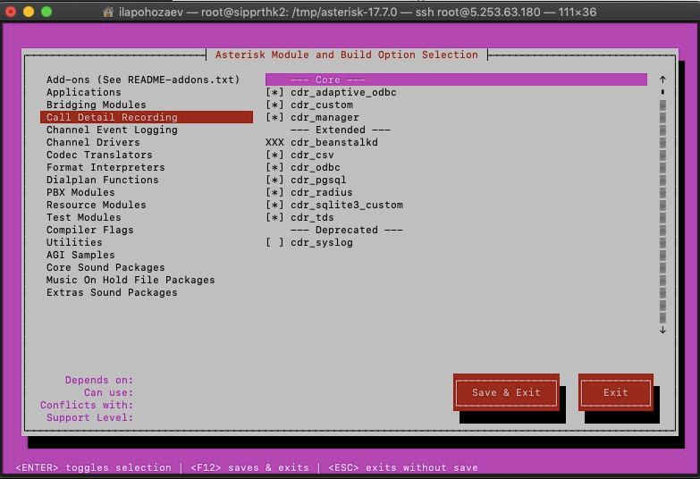Click scroll up arrow in module list
The image size is (700, 479).
tap(662, 80)
